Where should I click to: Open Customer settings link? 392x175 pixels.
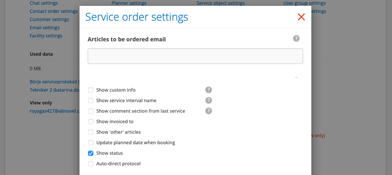pyautogui.click(x=49, y=19)
